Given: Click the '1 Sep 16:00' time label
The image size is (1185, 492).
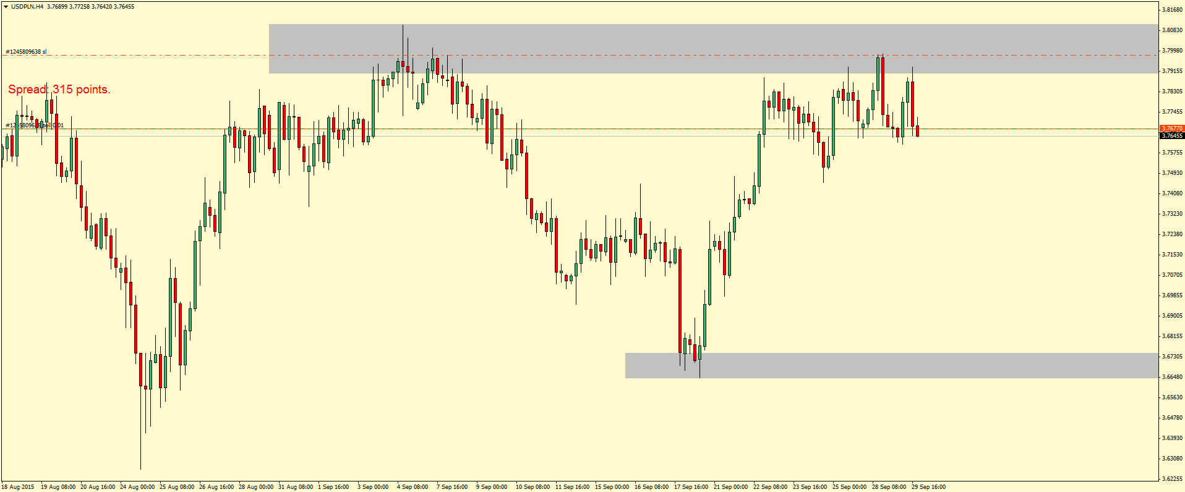Looking at the screenshot, I should click(x=333, y=487).
